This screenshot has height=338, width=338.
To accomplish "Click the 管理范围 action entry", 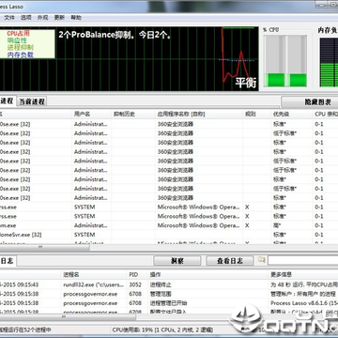I will point(161,294).
